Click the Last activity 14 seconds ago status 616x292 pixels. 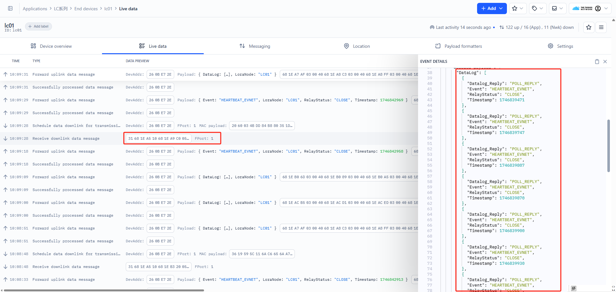click(x=460, y=28)
